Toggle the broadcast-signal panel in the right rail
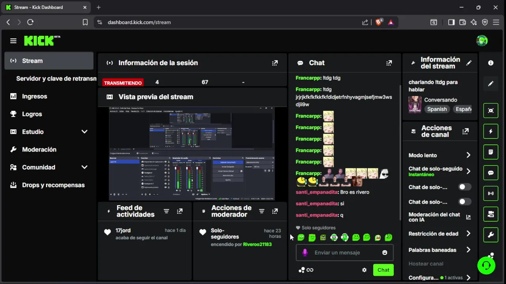The image size is (506, 284). [x=491, y=193]
